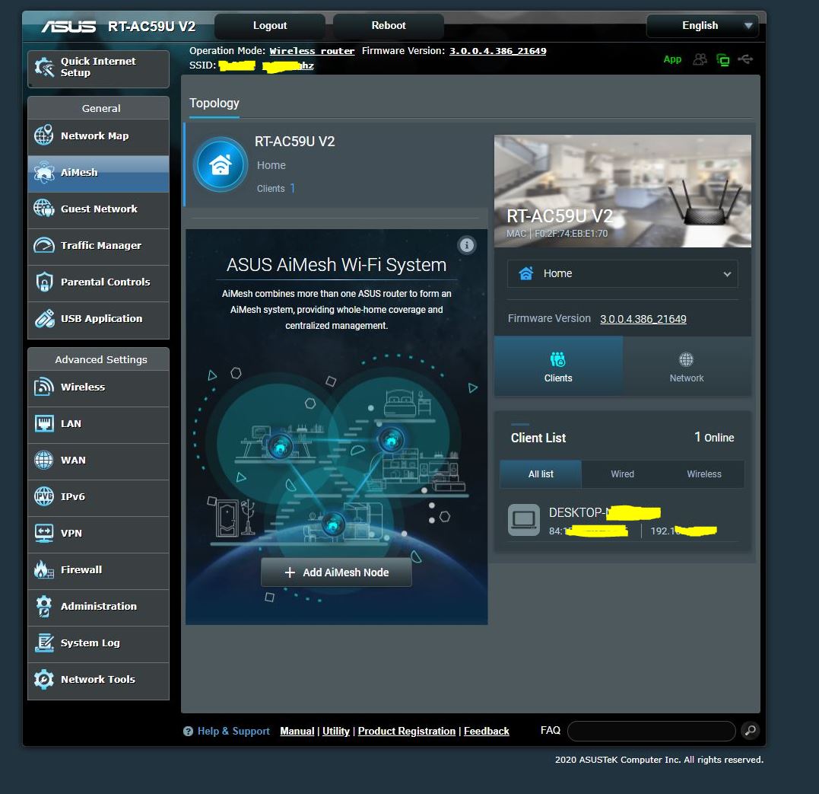Click the System Log icon
Image resolution: width=819 pixels, height=794 pixels.
pos(44,643)
